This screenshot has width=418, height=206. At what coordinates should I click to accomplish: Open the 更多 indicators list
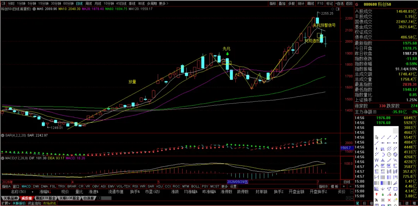click(224, 186)
